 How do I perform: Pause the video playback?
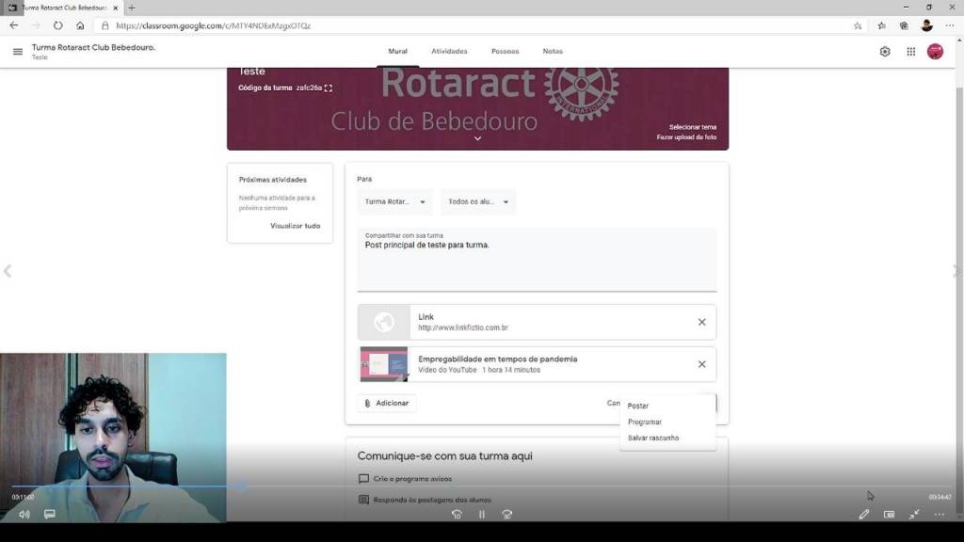[481, 515]
